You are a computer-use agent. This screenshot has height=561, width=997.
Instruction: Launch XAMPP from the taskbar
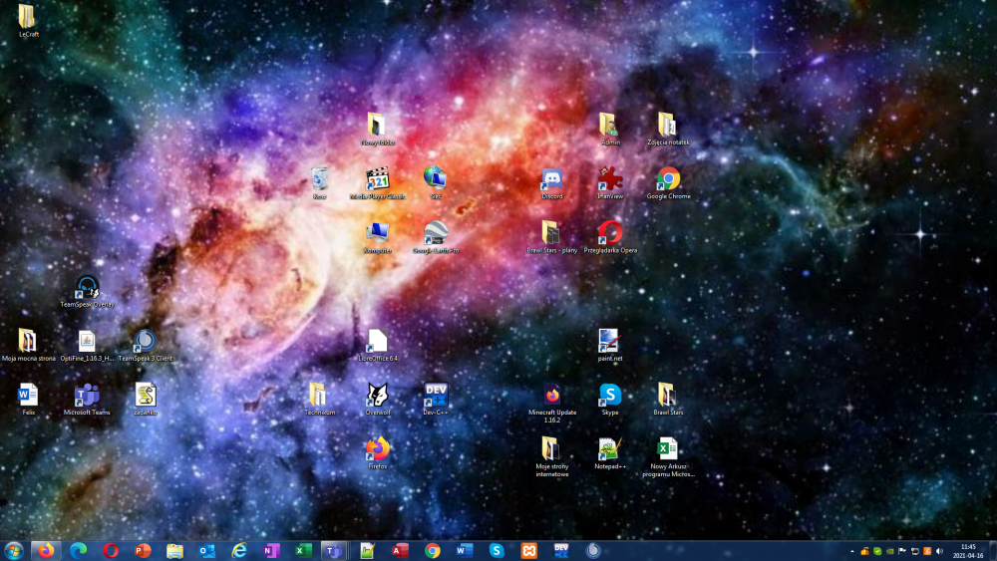pos(528,550)
